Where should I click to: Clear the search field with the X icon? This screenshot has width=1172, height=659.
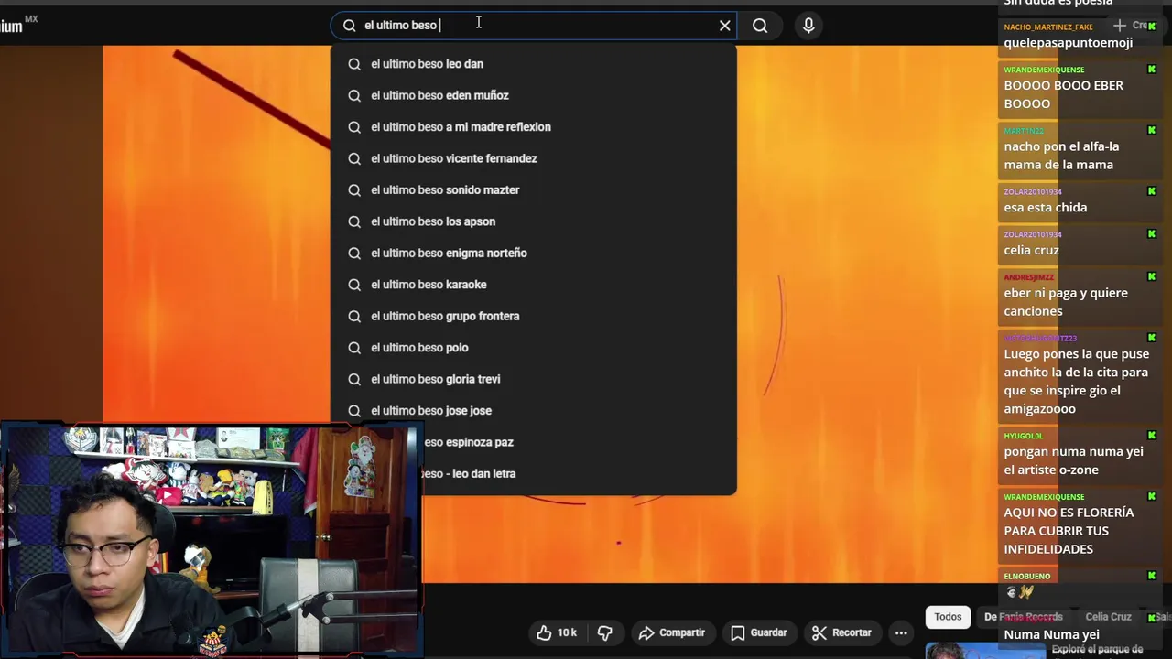(724, 26)
